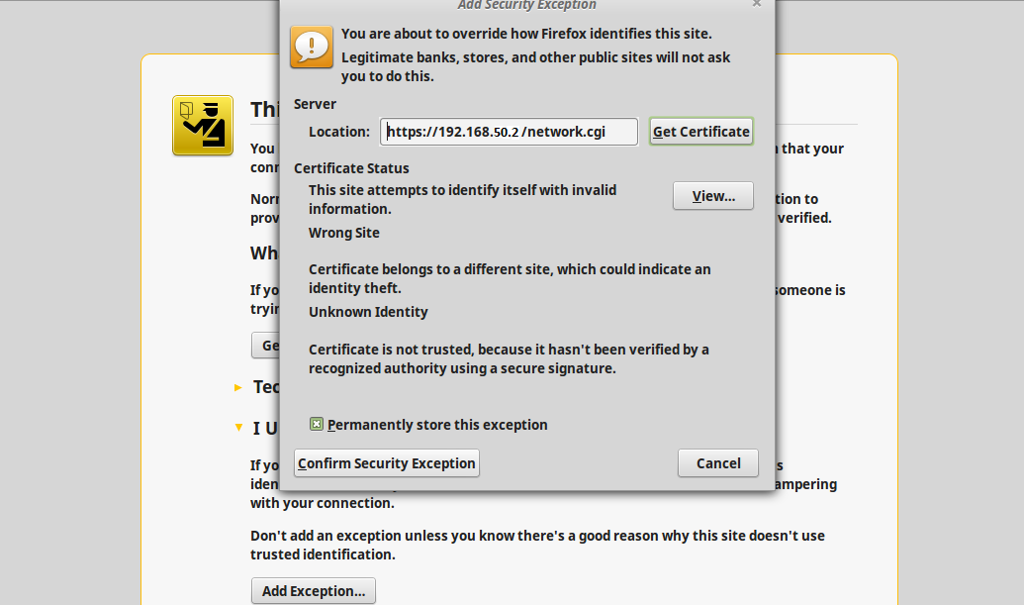Click the 'Certificate Status' heading

click(x=351, y=168)
